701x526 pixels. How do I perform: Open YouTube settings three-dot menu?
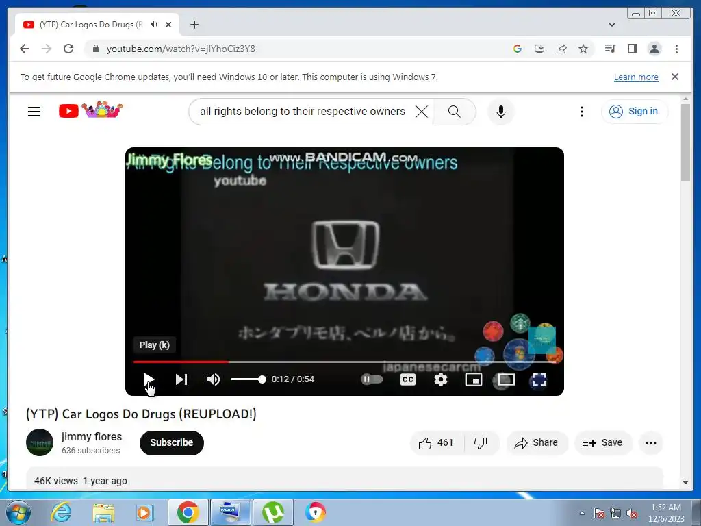tap(582, 112)
